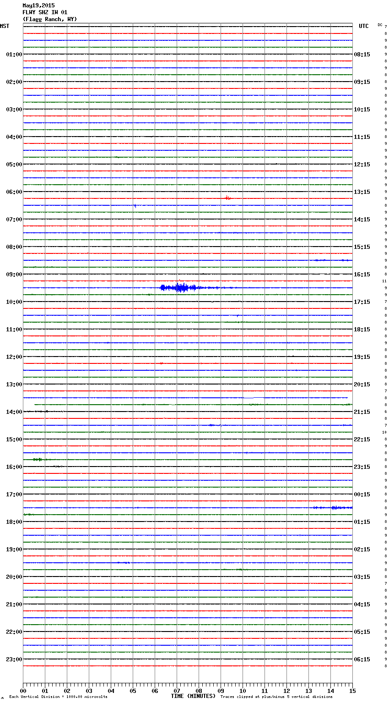Image resolution: width=389 pixels, height=703 pixels.
Task: Click the vertical division 1000.00 microvolts note
Action: click(59, 697)
